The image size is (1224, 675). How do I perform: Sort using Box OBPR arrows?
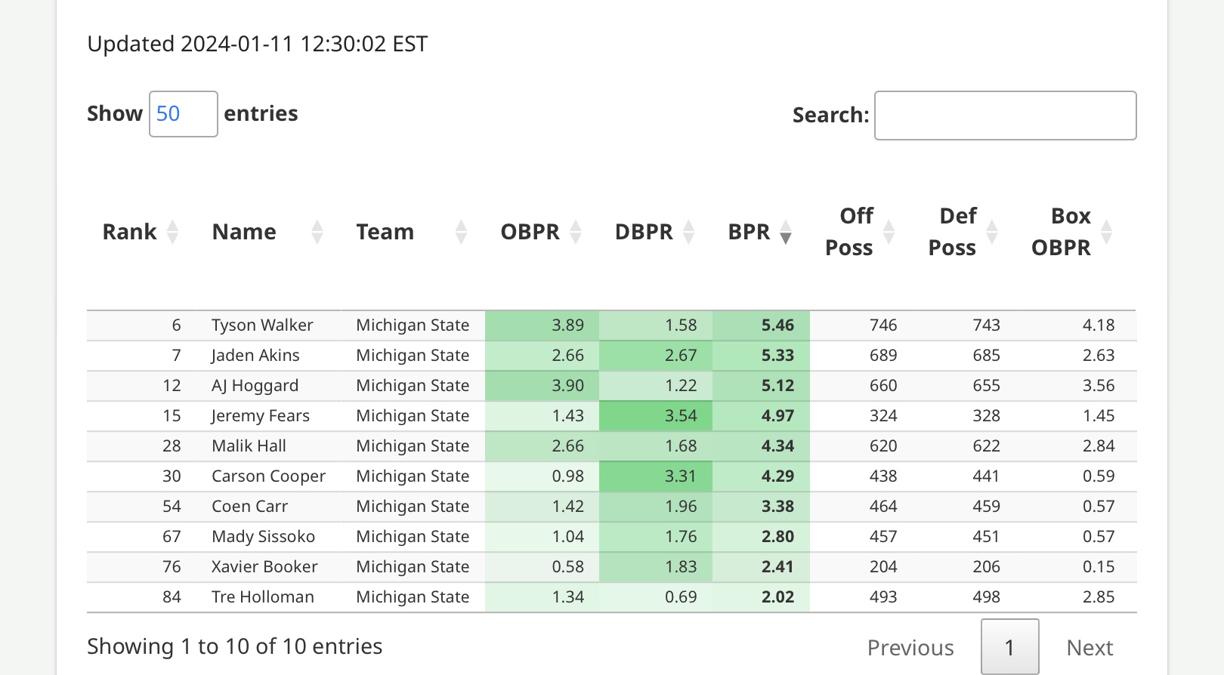click(x=1107, y=232)
